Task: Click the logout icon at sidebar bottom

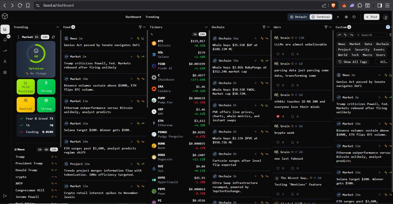Action: [x=5, y=196]
